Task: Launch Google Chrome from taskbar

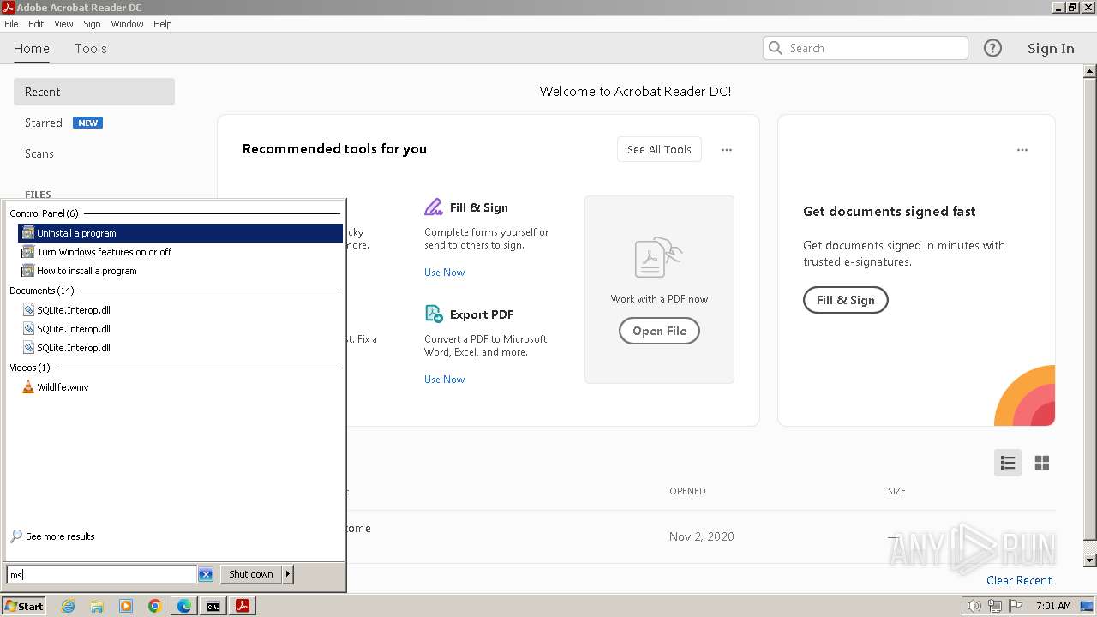Action: pyautogui.click(x=155, y=606)
